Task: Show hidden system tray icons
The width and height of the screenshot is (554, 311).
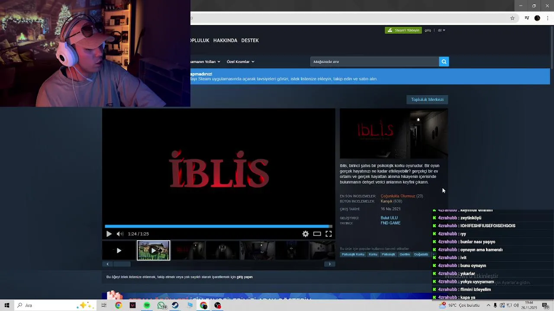Action: pos(488,305)
